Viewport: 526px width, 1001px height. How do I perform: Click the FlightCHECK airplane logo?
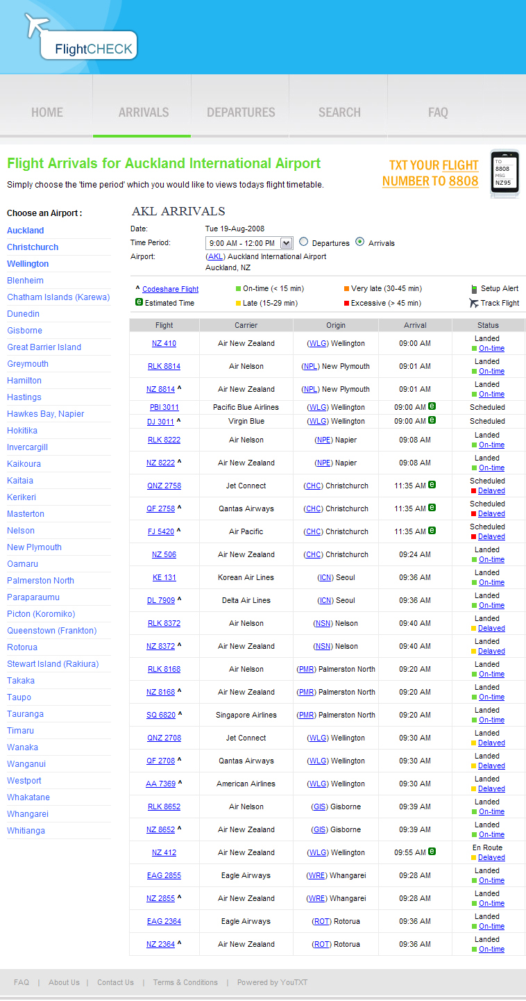80,36
